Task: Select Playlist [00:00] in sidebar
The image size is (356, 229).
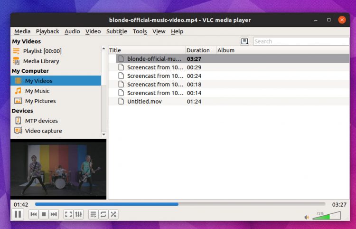Action: pyautogui.click(x=56, y=51)
